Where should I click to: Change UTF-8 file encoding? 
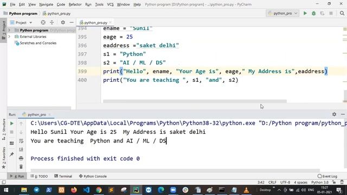tap(285, 183)
